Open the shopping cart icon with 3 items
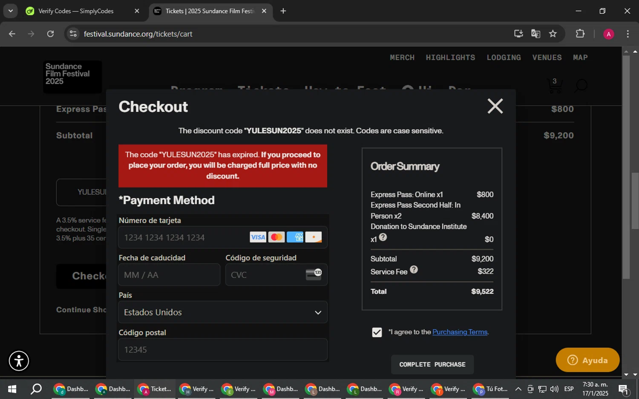Image resolution: width=639 pixels, height=399 pixels. [x=554, y=85]
